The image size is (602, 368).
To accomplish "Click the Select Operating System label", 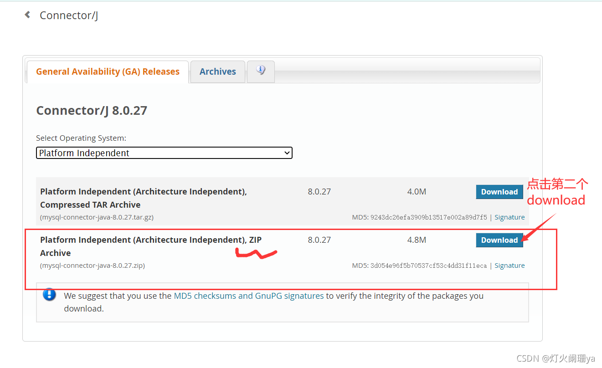I will click(x=81, y=138).
